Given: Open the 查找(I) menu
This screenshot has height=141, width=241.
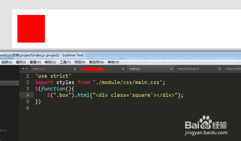Looking at the screenshot, I should coord(21,62).
